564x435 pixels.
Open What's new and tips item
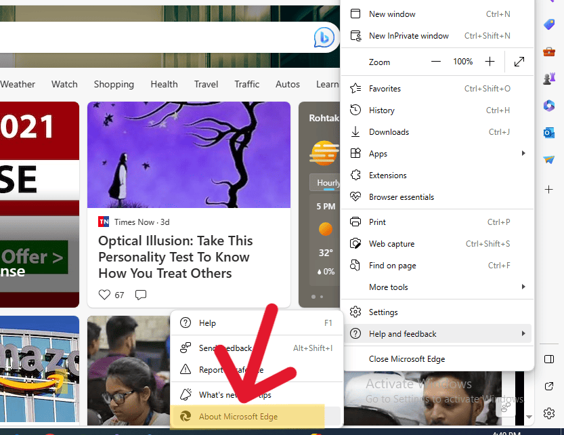[256, 395]
